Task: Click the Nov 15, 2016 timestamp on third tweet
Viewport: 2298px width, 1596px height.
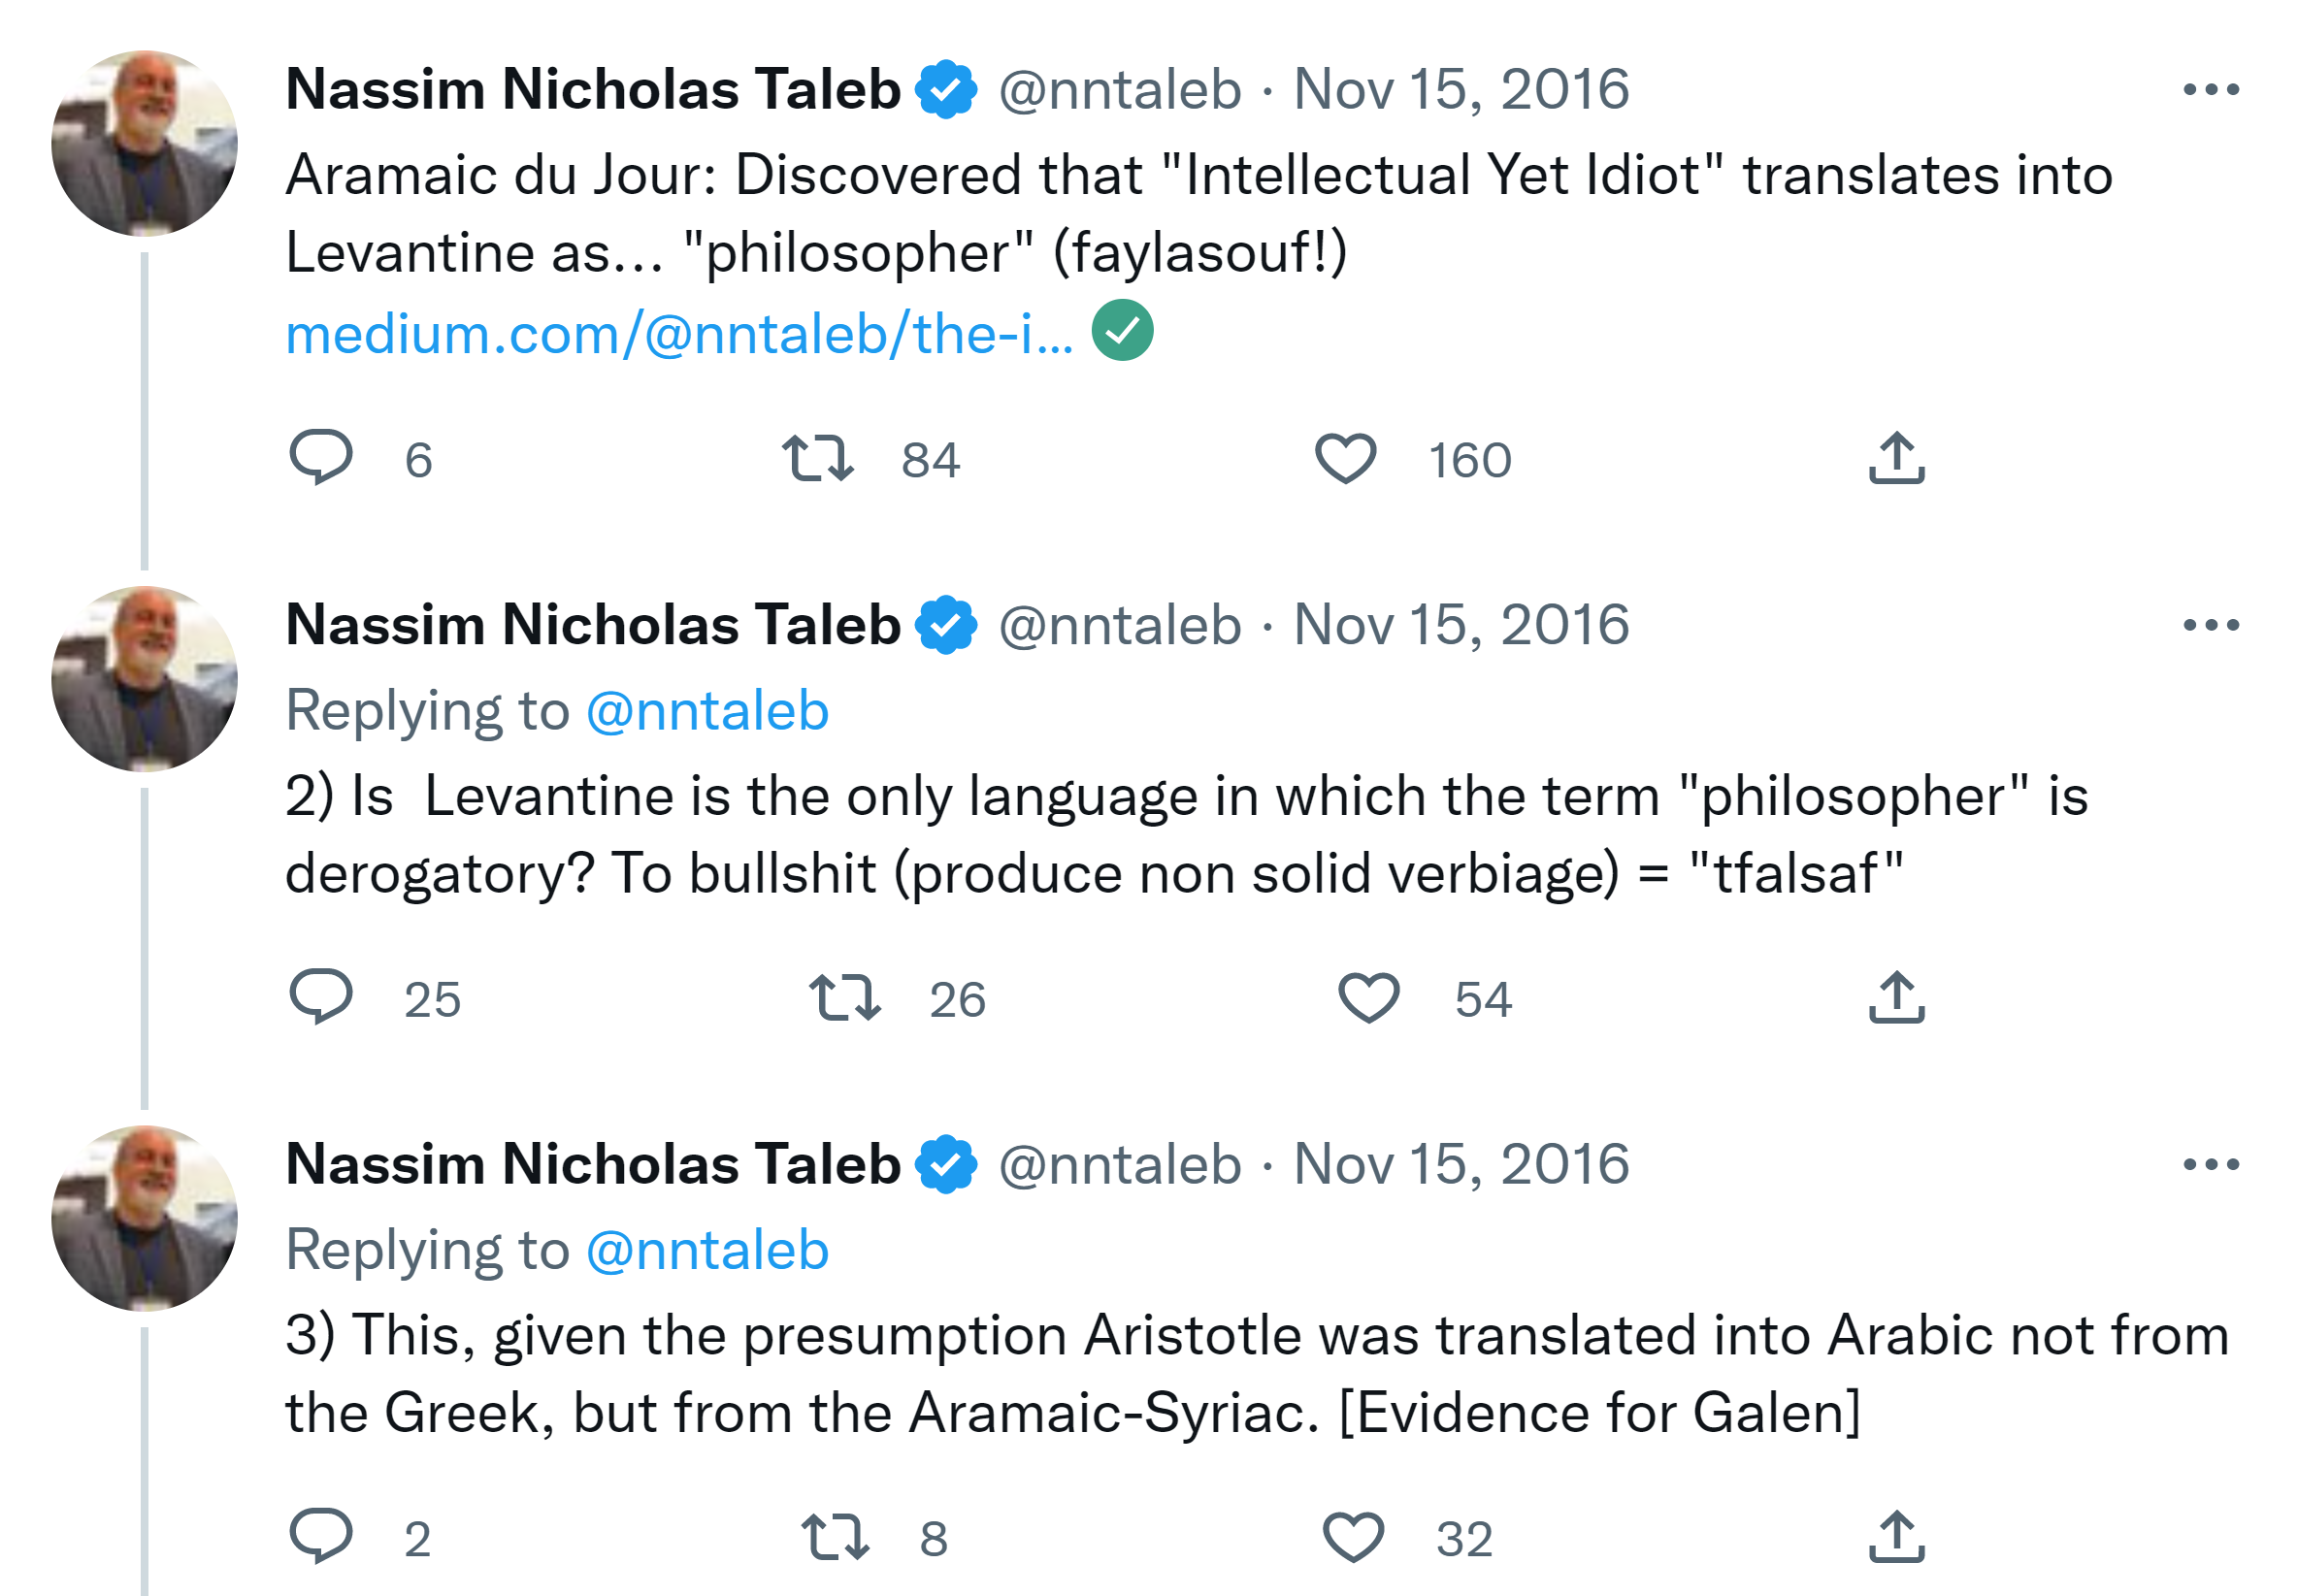Action: [x=1460, y=1165]
